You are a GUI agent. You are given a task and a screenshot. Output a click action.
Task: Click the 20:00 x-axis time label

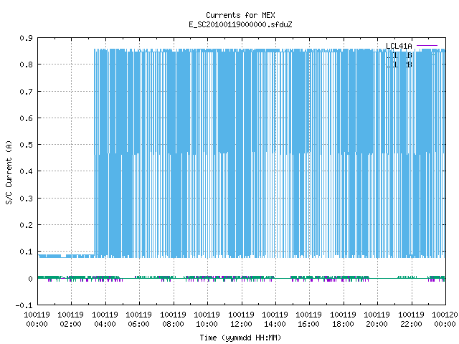(x=377, y=324)
